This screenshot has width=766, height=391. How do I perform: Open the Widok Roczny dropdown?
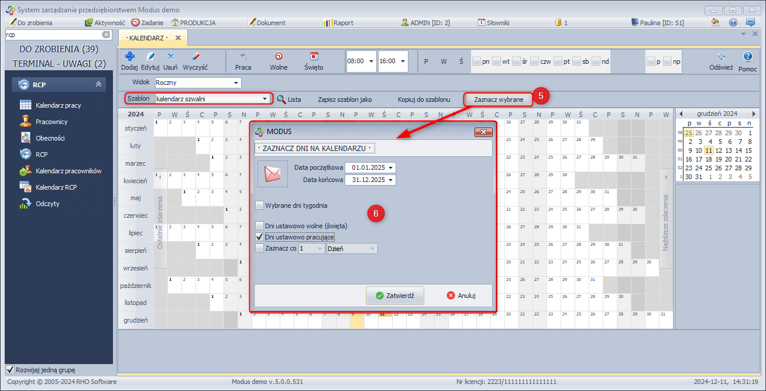tap(236, 83)
